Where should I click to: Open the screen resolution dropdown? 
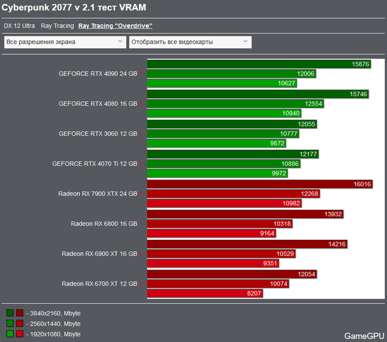[x=65, y=42]
